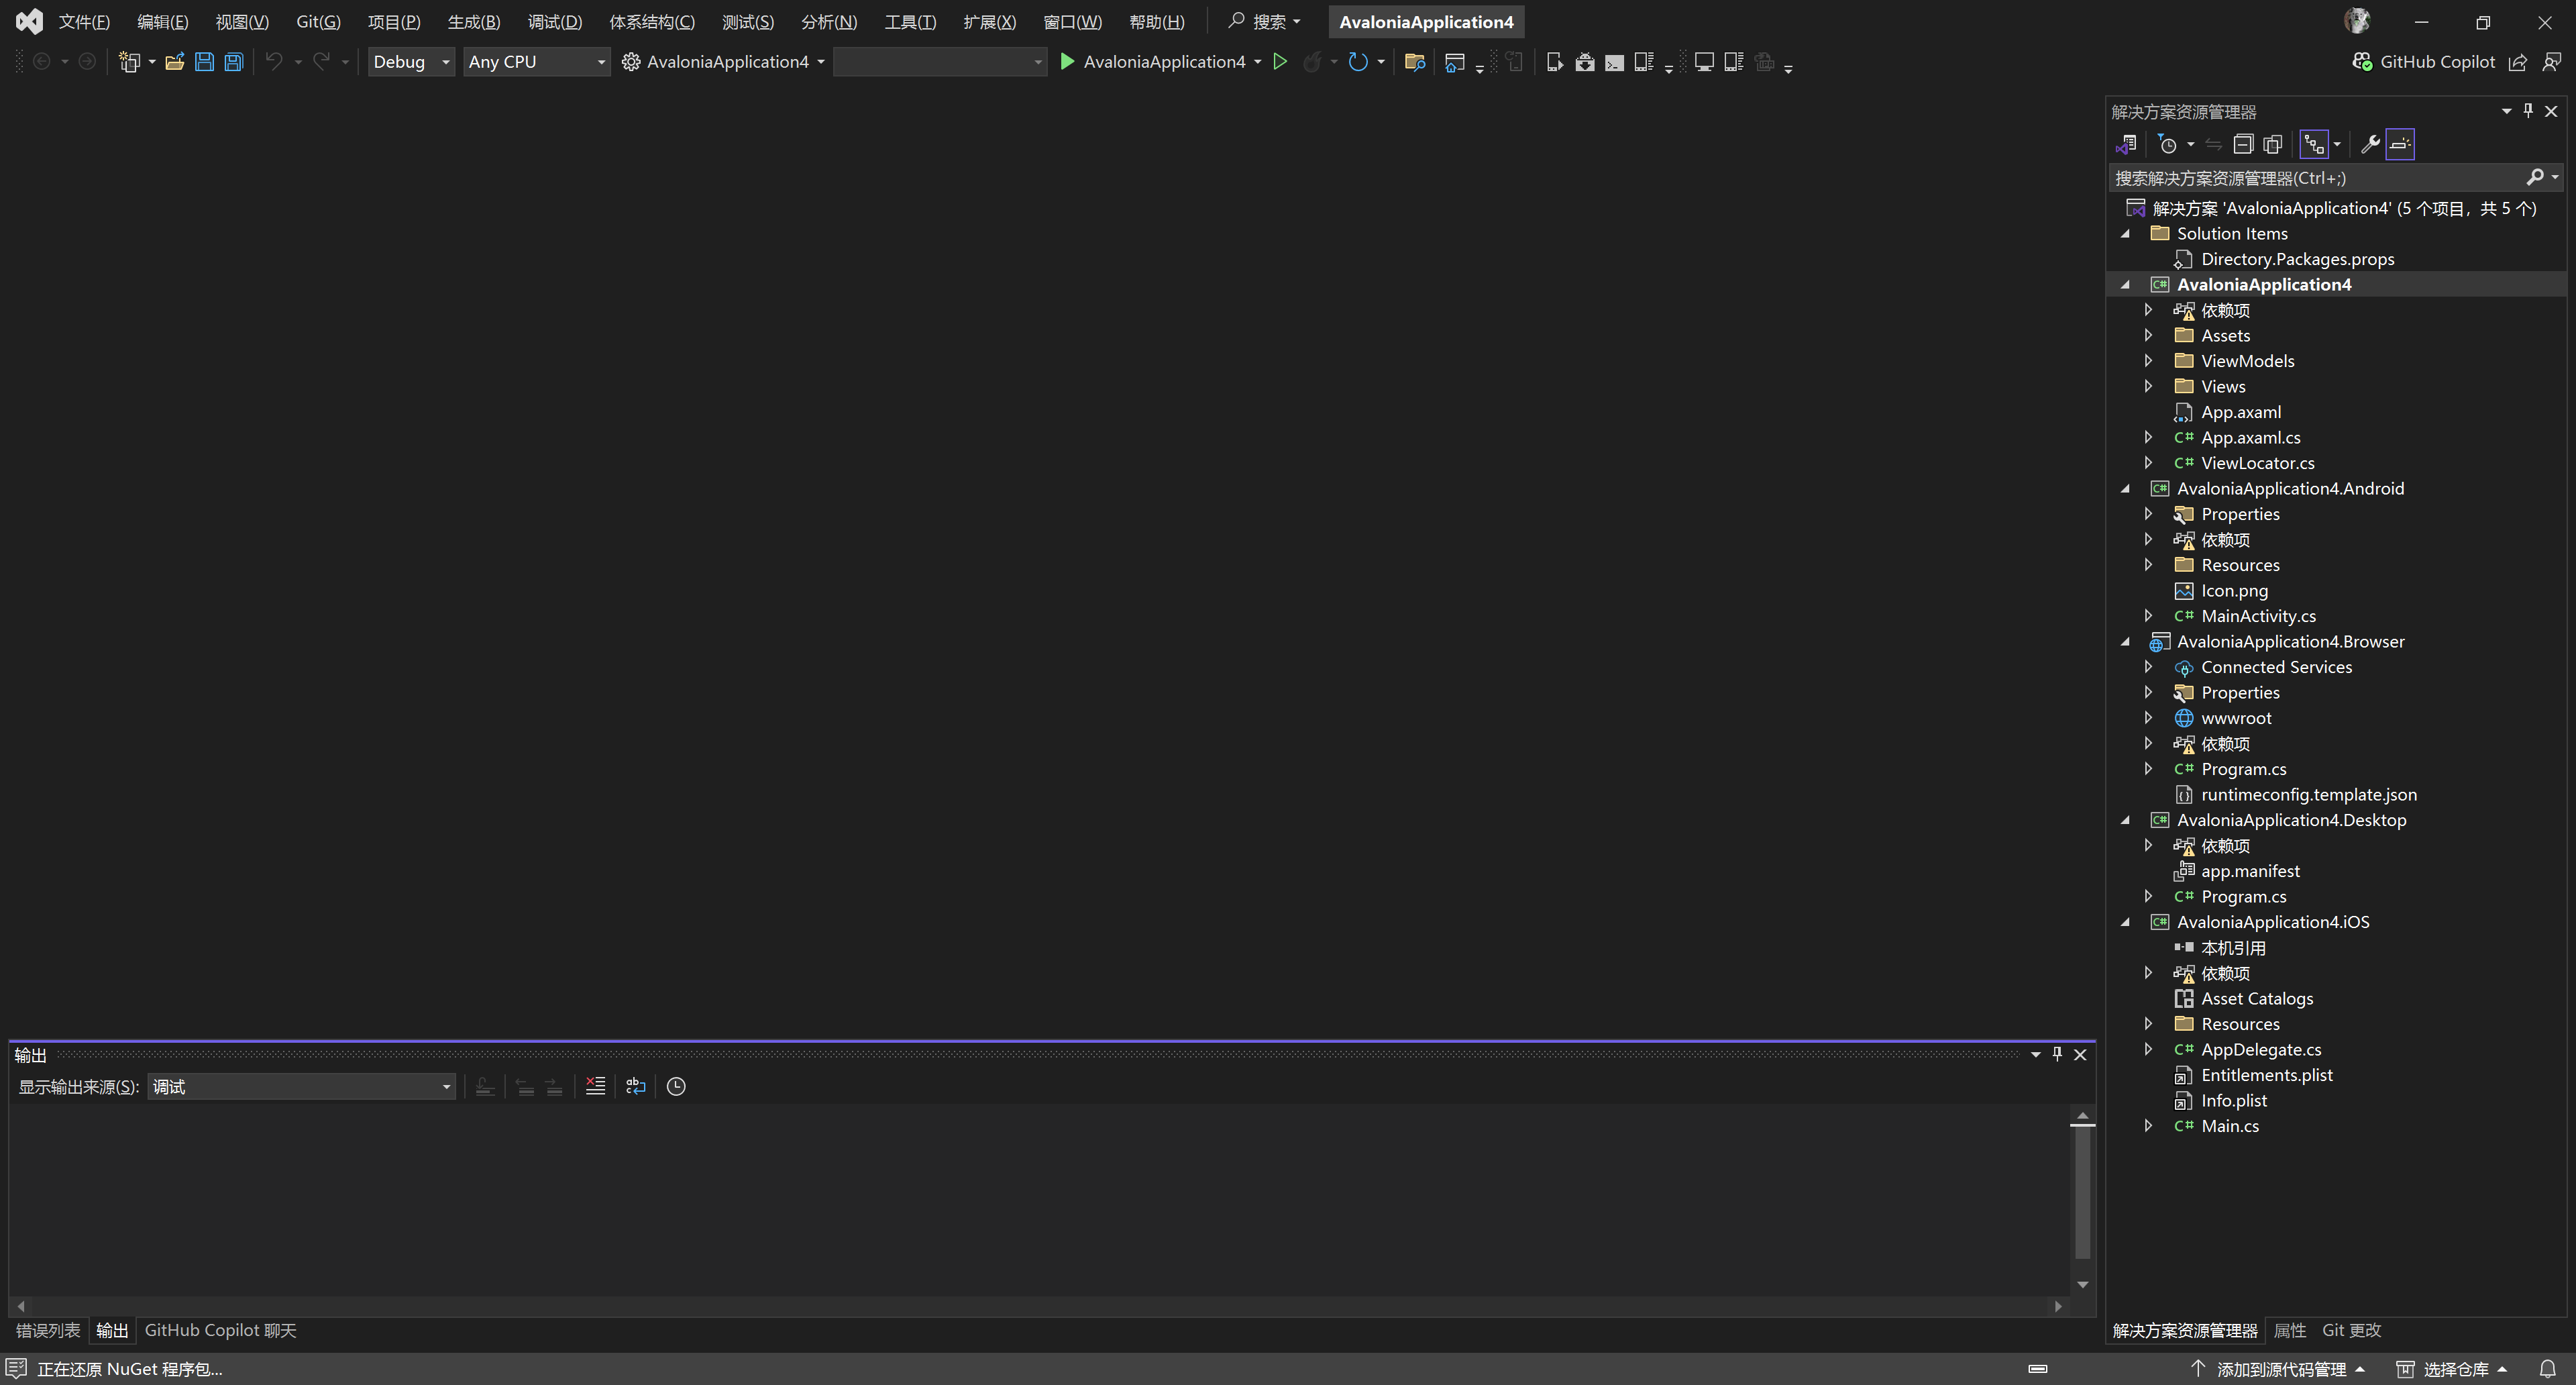Viewport: 2576px width, 1385px height.
Task: Open the 工具(T) tools menu
Action: coord(910,22)
